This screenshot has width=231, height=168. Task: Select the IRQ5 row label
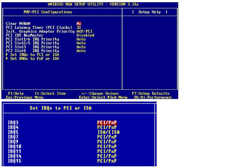tap(13, 132)
